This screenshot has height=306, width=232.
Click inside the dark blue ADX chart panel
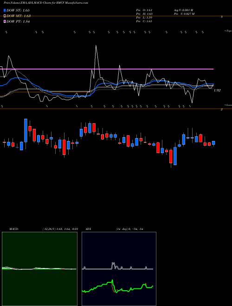pyautogui.click(x=119, y=269)
